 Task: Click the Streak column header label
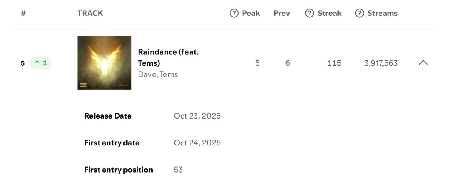[329, 13]
